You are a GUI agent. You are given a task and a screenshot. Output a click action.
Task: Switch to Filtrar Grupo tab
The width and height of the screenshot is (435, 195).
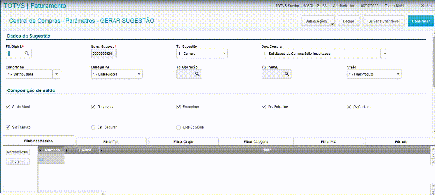click(x=184, y=141)
